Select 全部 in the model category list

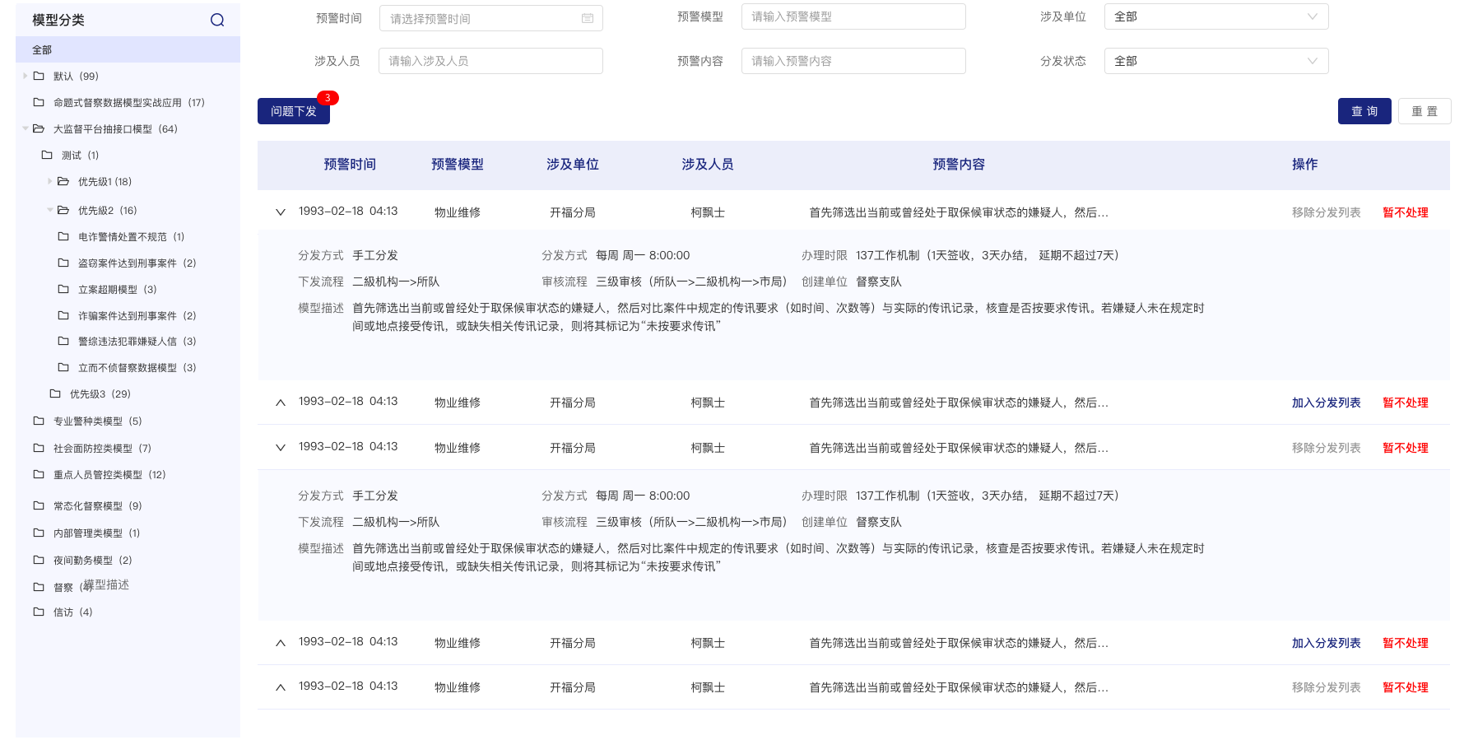42,49
